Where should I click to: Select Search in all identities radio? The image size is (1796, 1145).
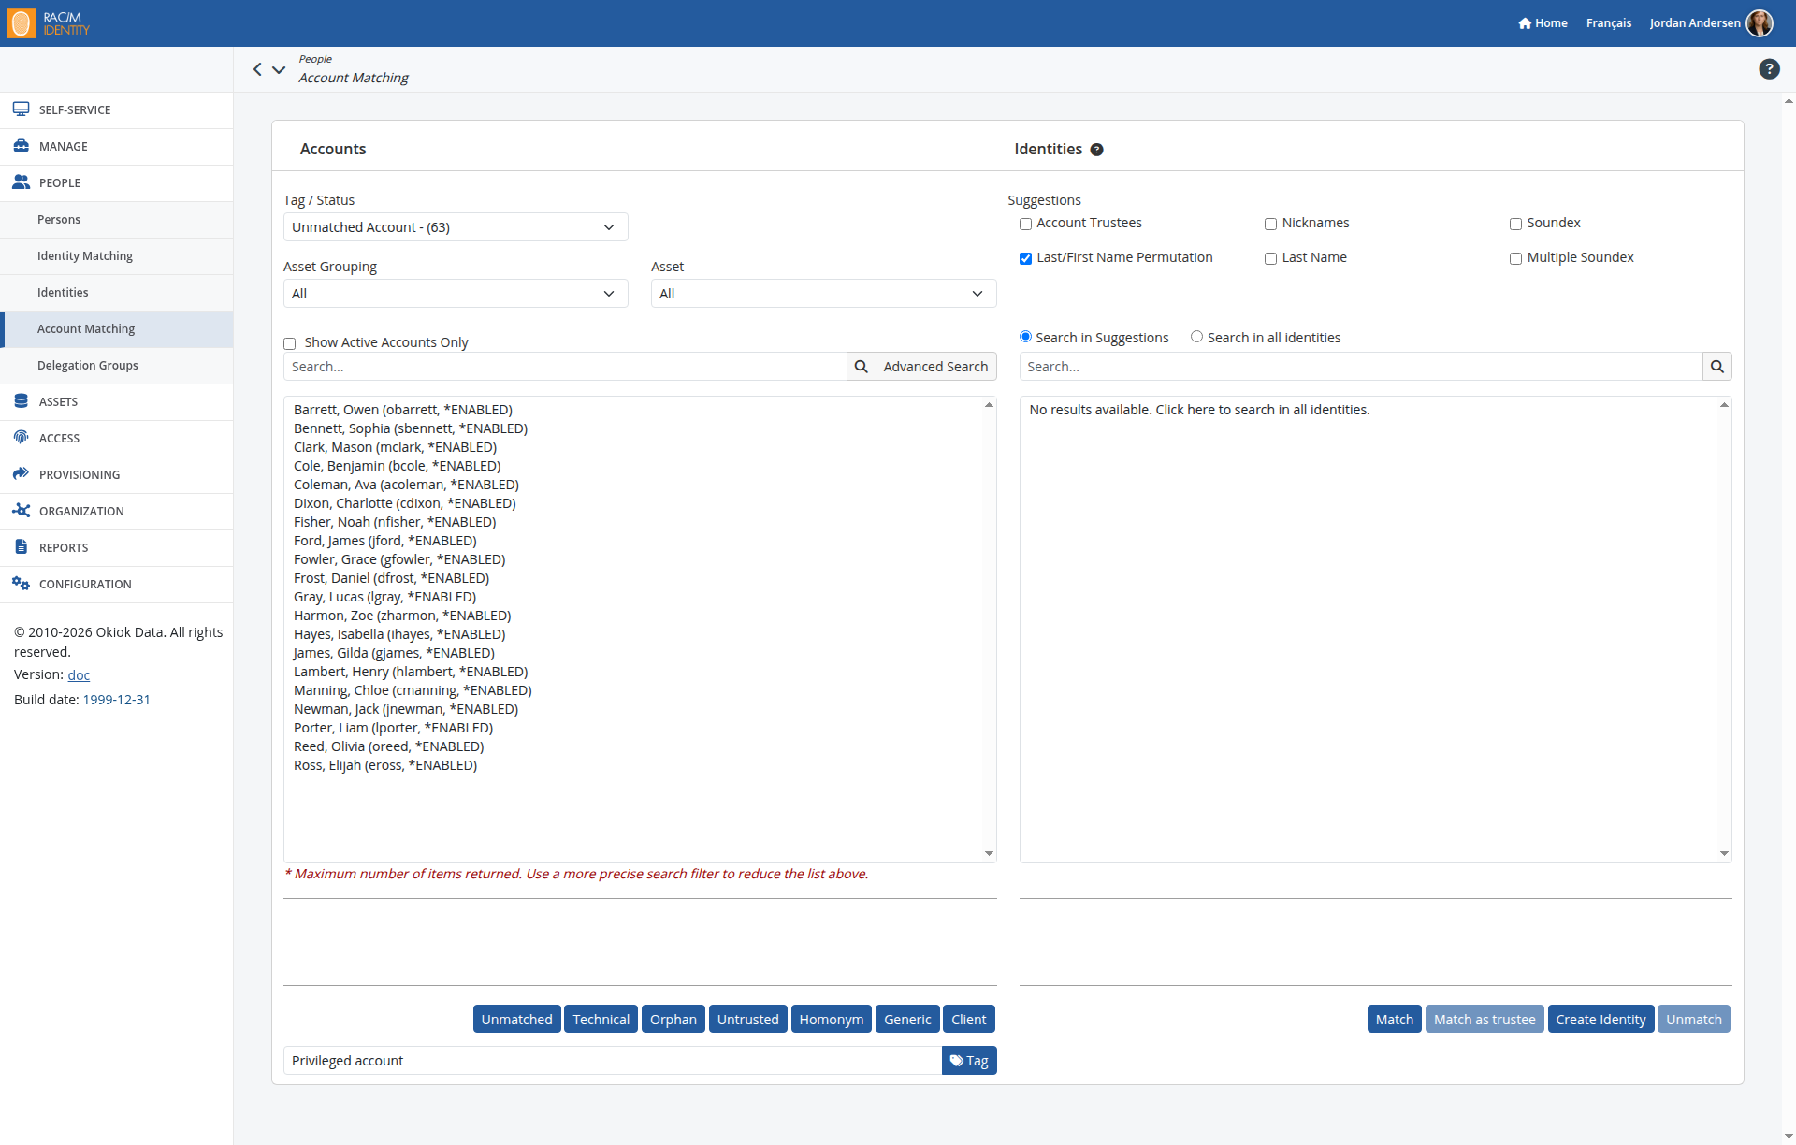(1196, 337)
